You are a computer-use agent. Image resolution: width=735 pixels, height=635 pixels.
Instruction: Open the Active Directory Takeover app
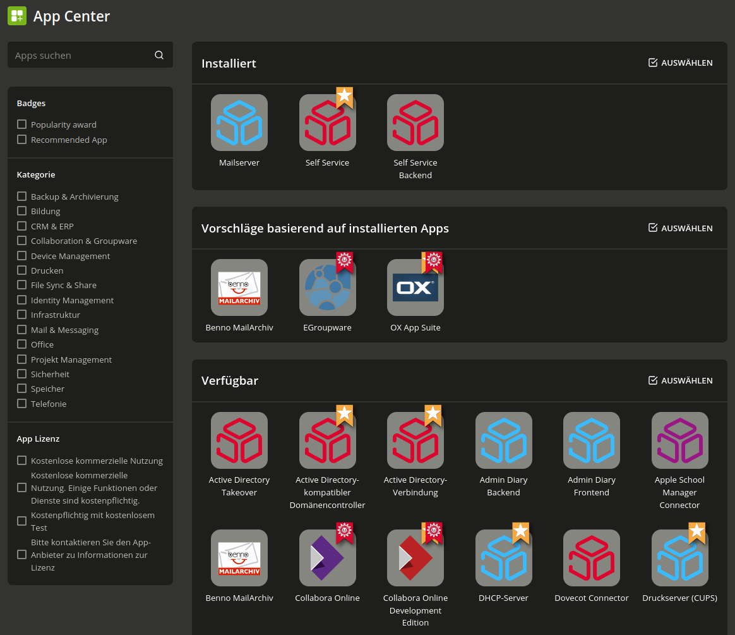click(239, 440)
